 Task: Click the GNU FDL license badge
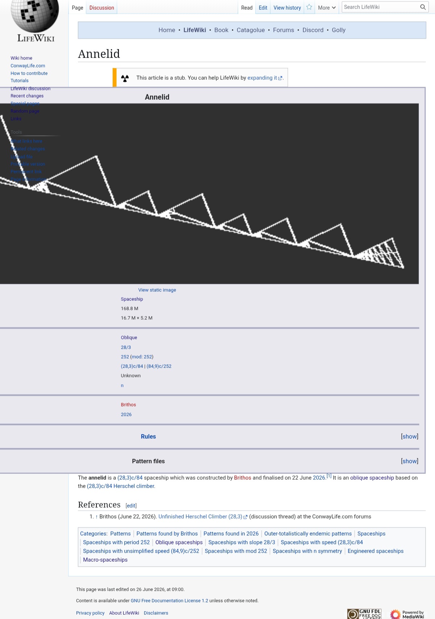[364, 614]
